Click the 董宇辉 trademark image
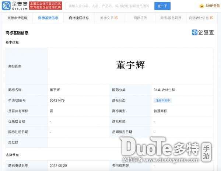 point(130,65)
